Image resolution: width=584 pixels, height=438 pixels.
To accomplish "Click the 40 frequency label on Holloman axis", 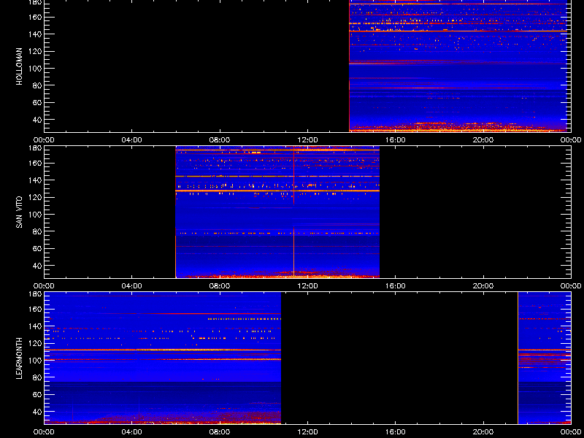I will click(38, 120).
